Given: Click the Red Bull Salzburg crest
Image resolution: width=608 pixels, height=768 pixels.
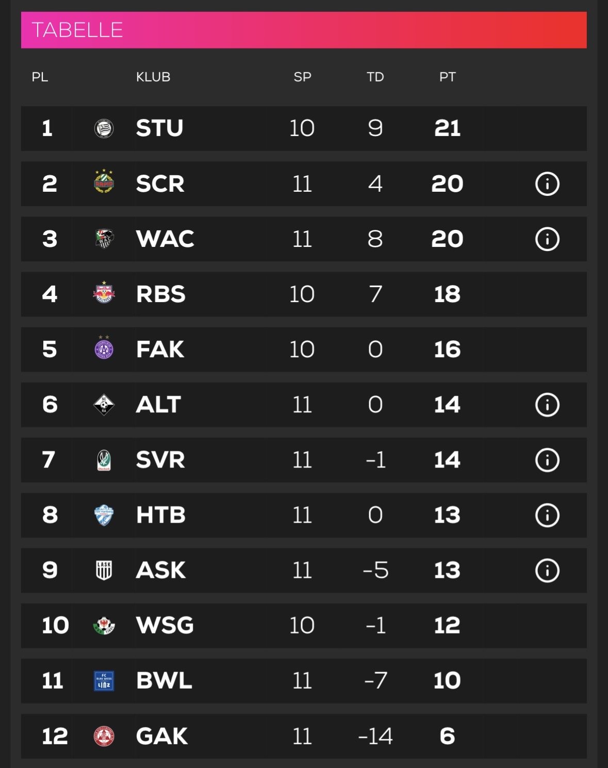Looking at the screenshot, I should point(104,293).
